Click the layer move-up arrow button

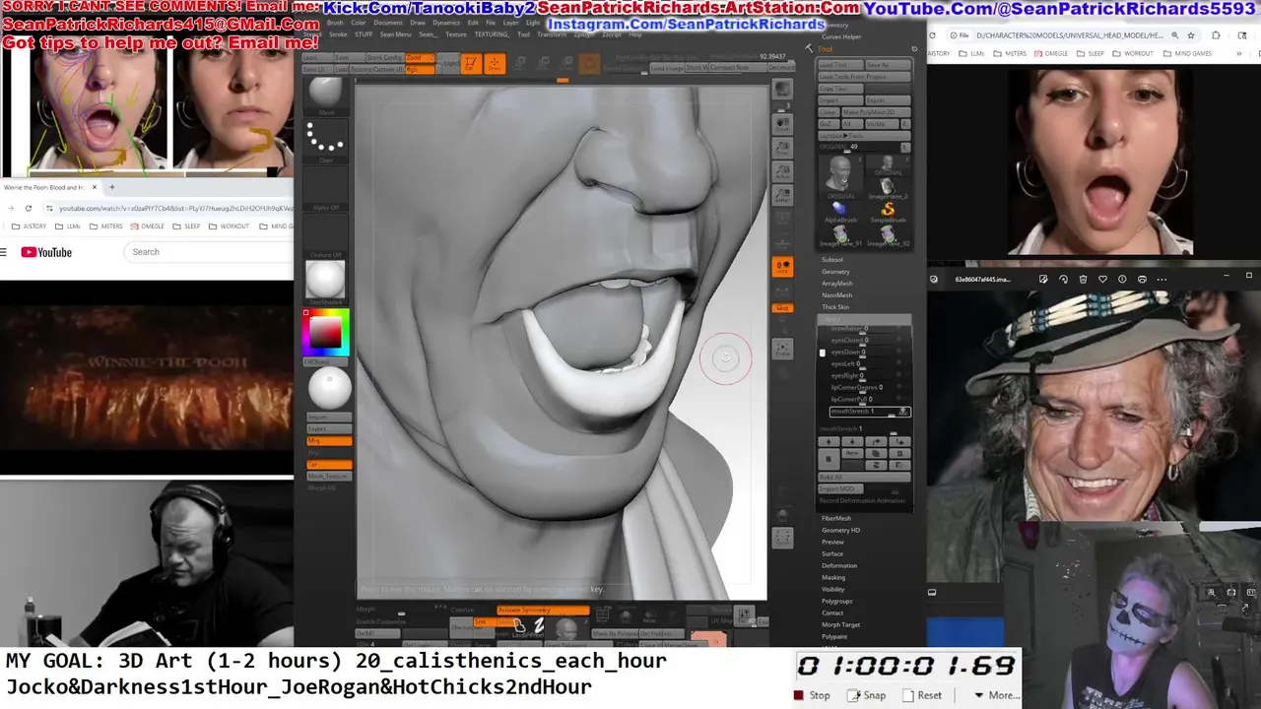pos(829,441)
